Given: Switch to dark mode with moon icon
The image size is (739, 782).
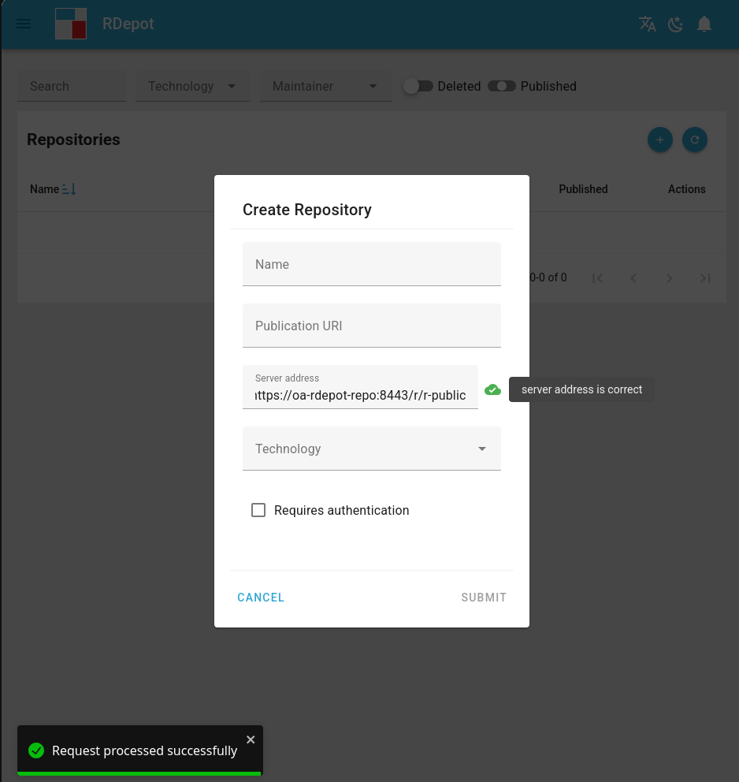Looking at the screenshot, I should pyautogui.click(x=676, y=24).
